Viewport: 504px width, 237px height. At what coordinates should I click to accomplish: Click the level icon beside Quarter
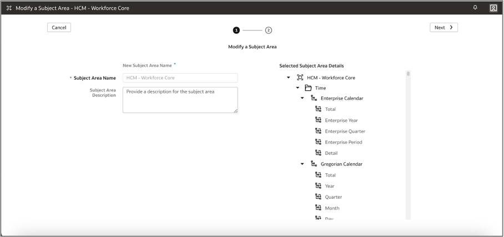318,196
